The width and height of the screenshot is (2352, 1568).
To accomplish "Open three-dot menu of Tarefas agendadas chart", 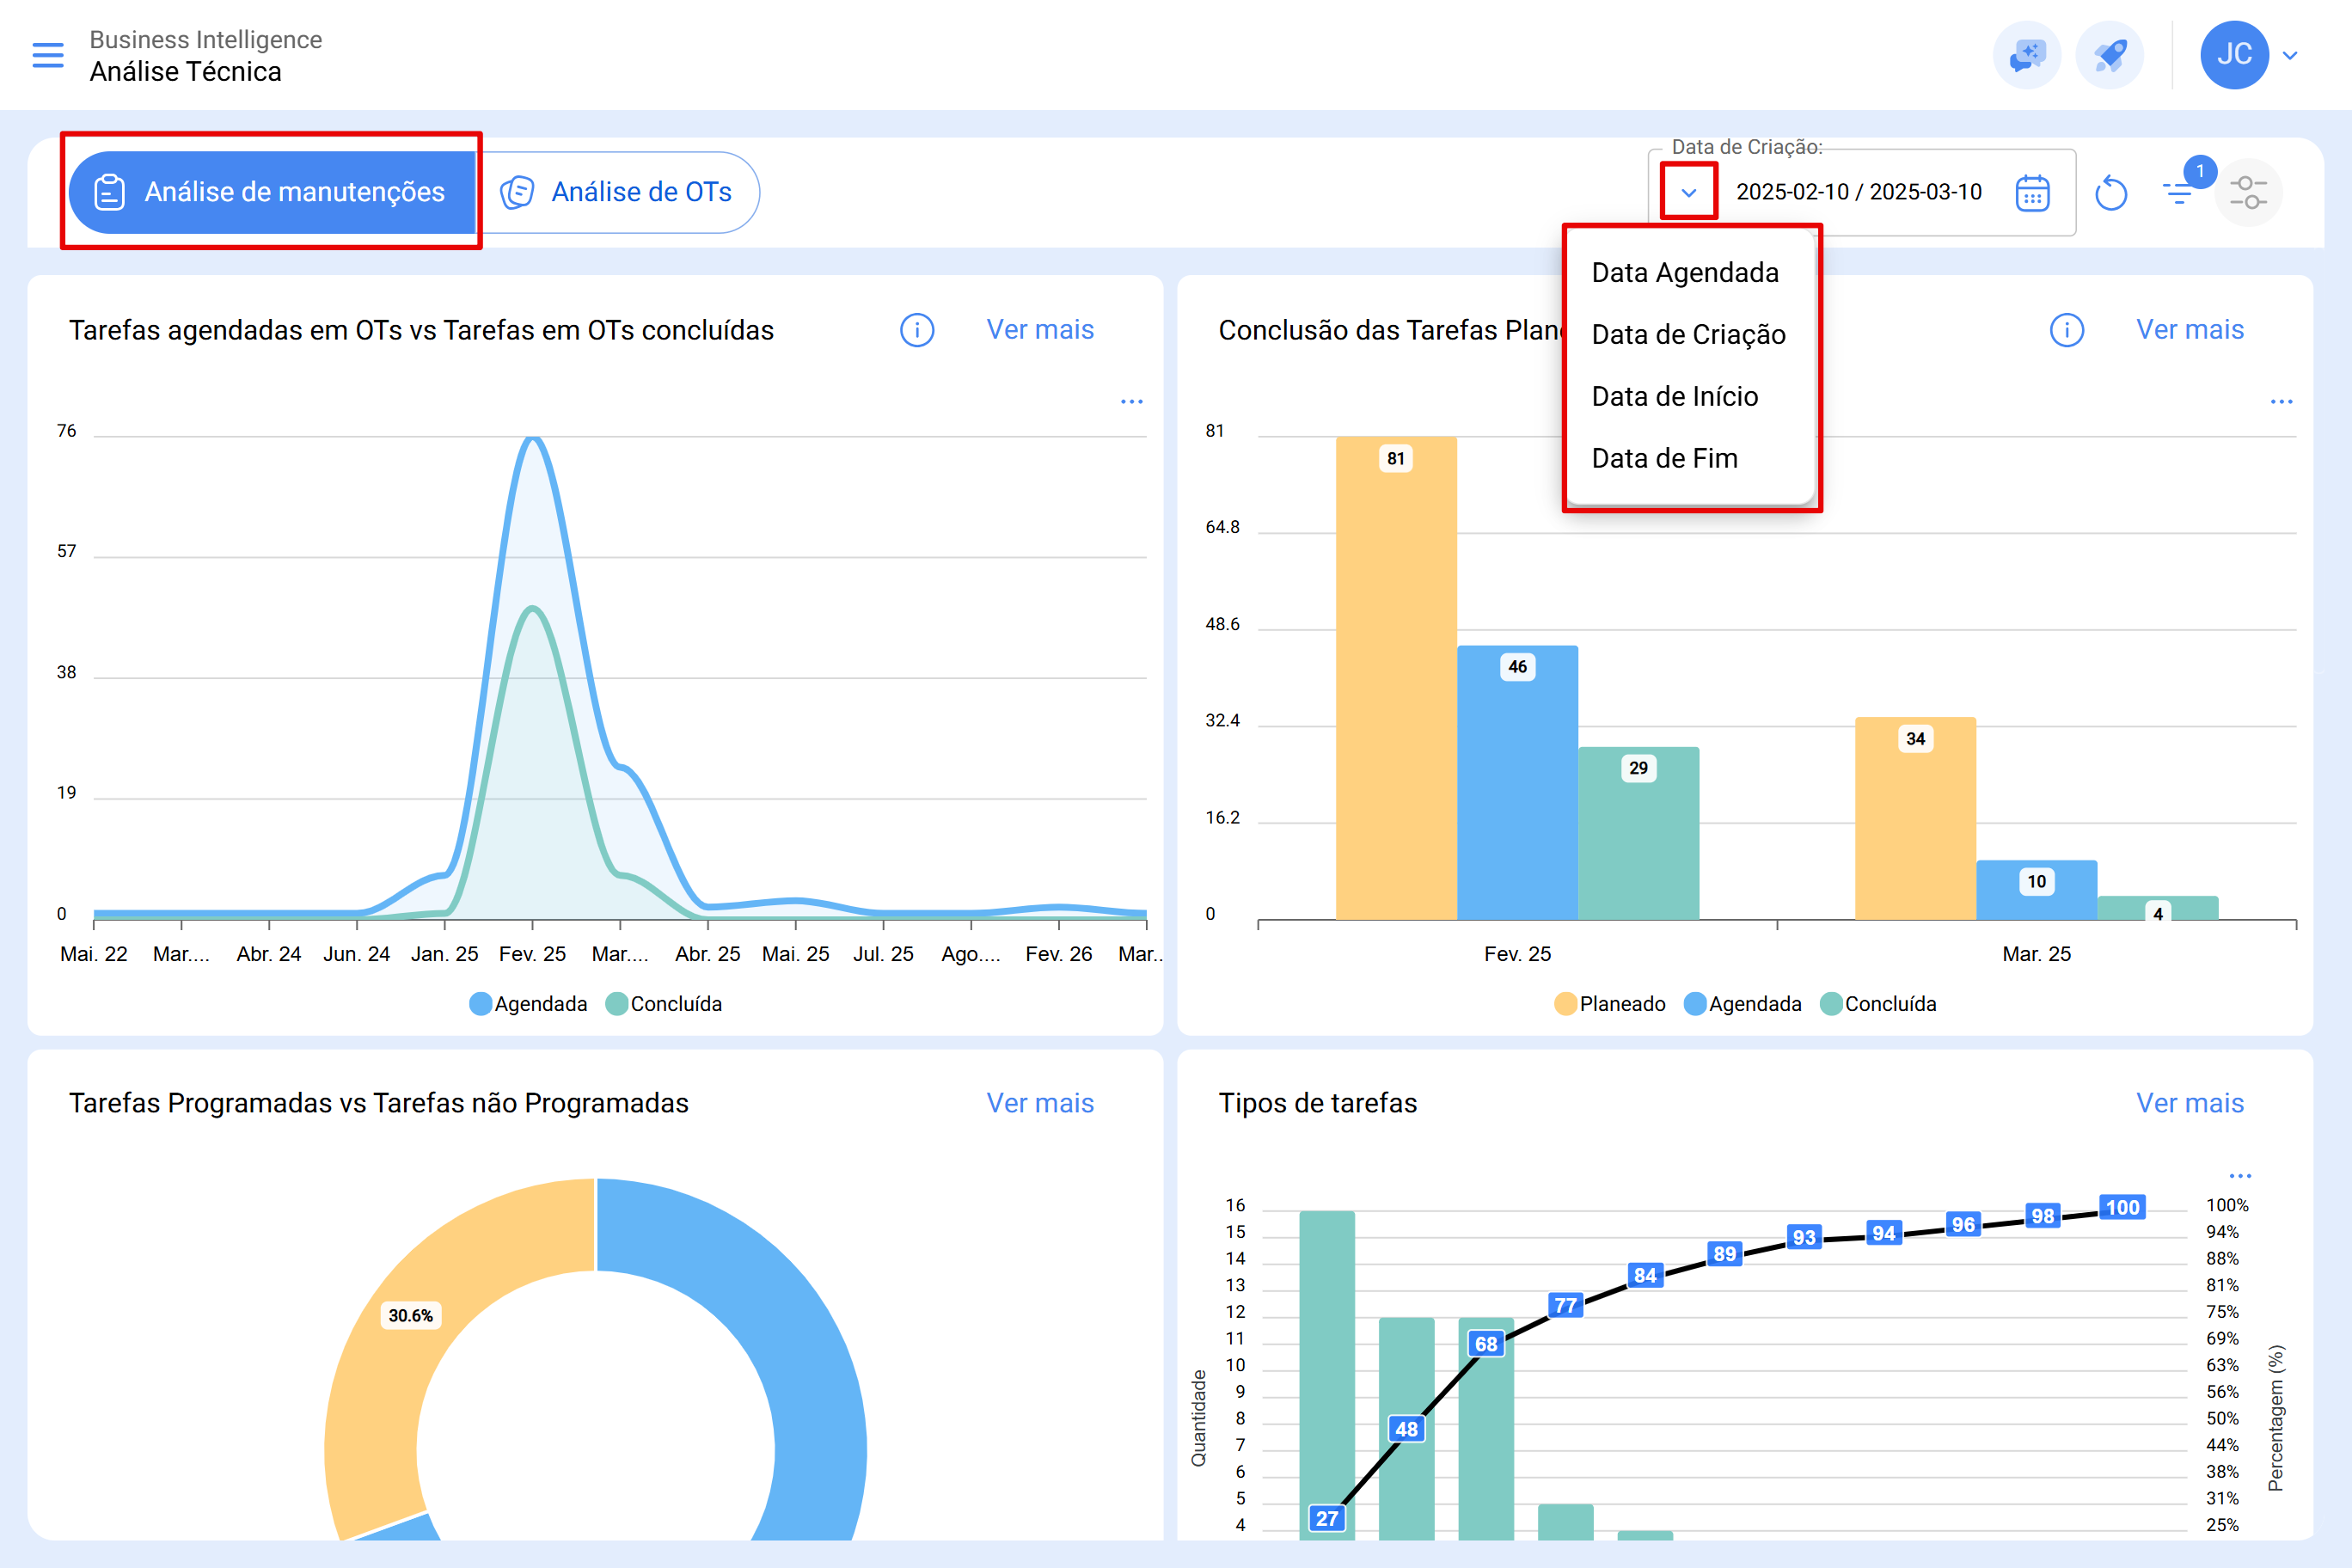I will tap(1132, 401).
